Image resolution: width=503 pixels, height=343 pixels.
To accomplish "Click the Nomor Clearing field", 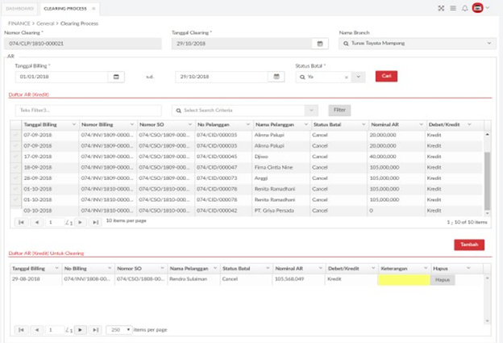I will 83,44.
